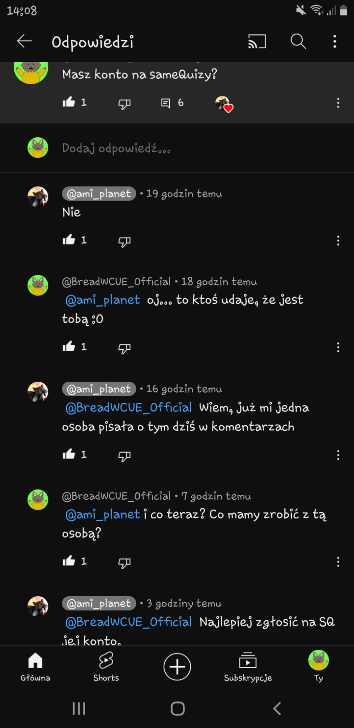Switch to the Shorts tab
The height and width of the screenshot is (728, 354).
click(x=106, y=666)
